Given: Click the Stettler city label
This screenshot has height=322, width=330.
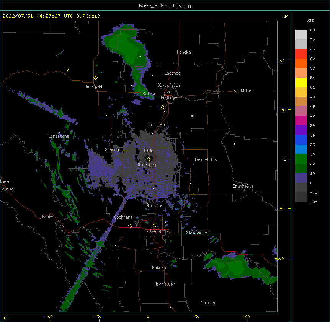Looking at the screenshot, I should [243, 91].
